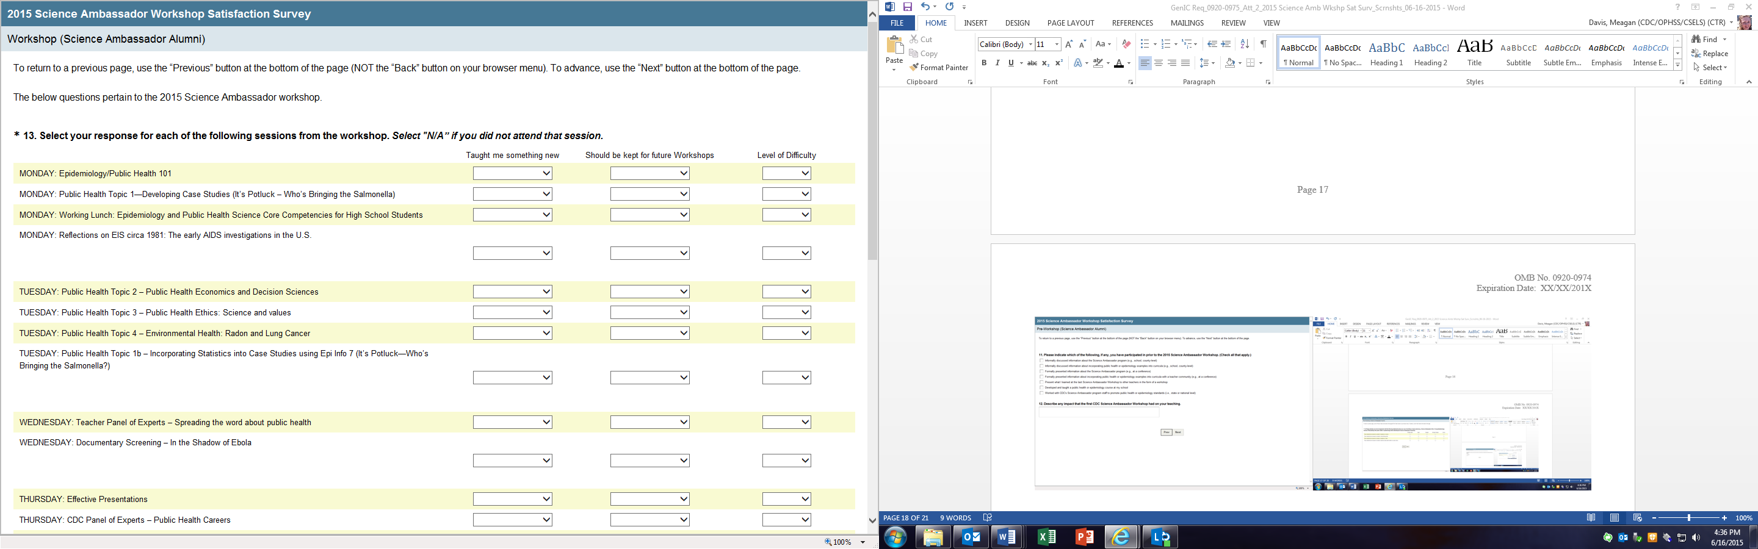This screenshot has width=1758, height=549.
Task: Click the survey page scroll down arrow
Action: (872, 521)
